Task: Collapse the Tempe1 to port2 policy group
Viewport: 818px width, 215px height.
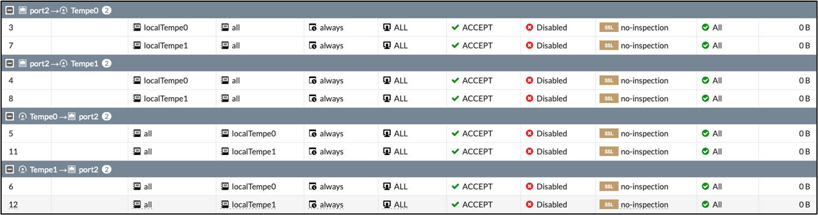Action: (9, 170)
